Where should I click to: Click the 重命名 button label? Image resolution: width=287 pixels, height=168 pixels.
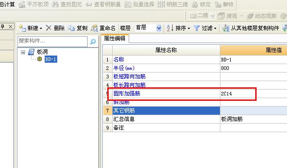[107, 28]
